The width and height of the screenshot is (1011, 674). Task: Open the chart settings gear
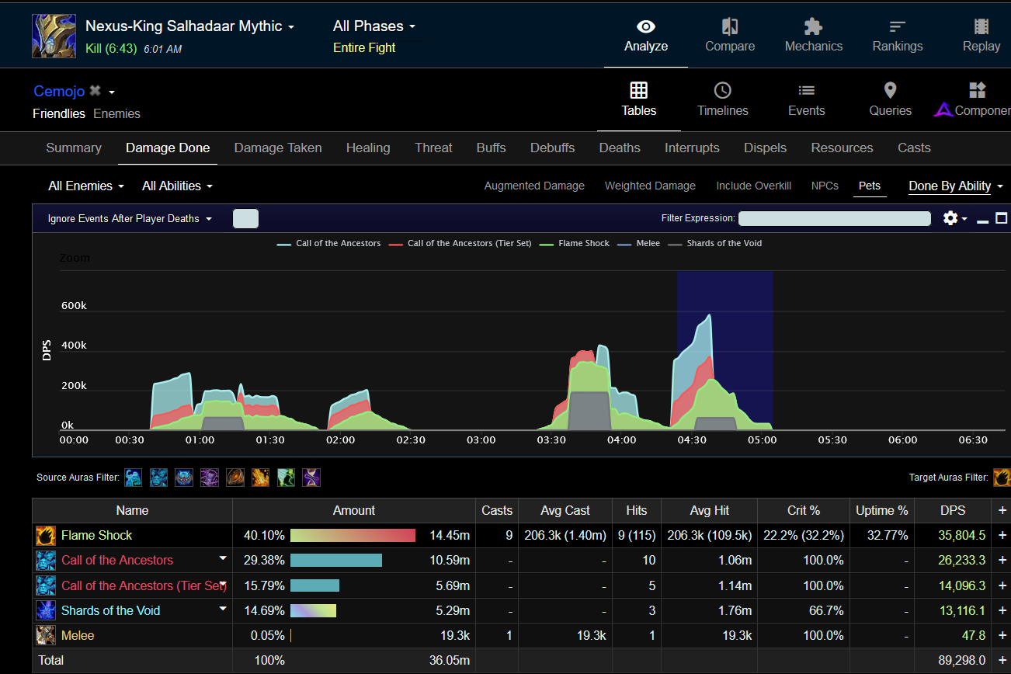[x=950, y=219]
